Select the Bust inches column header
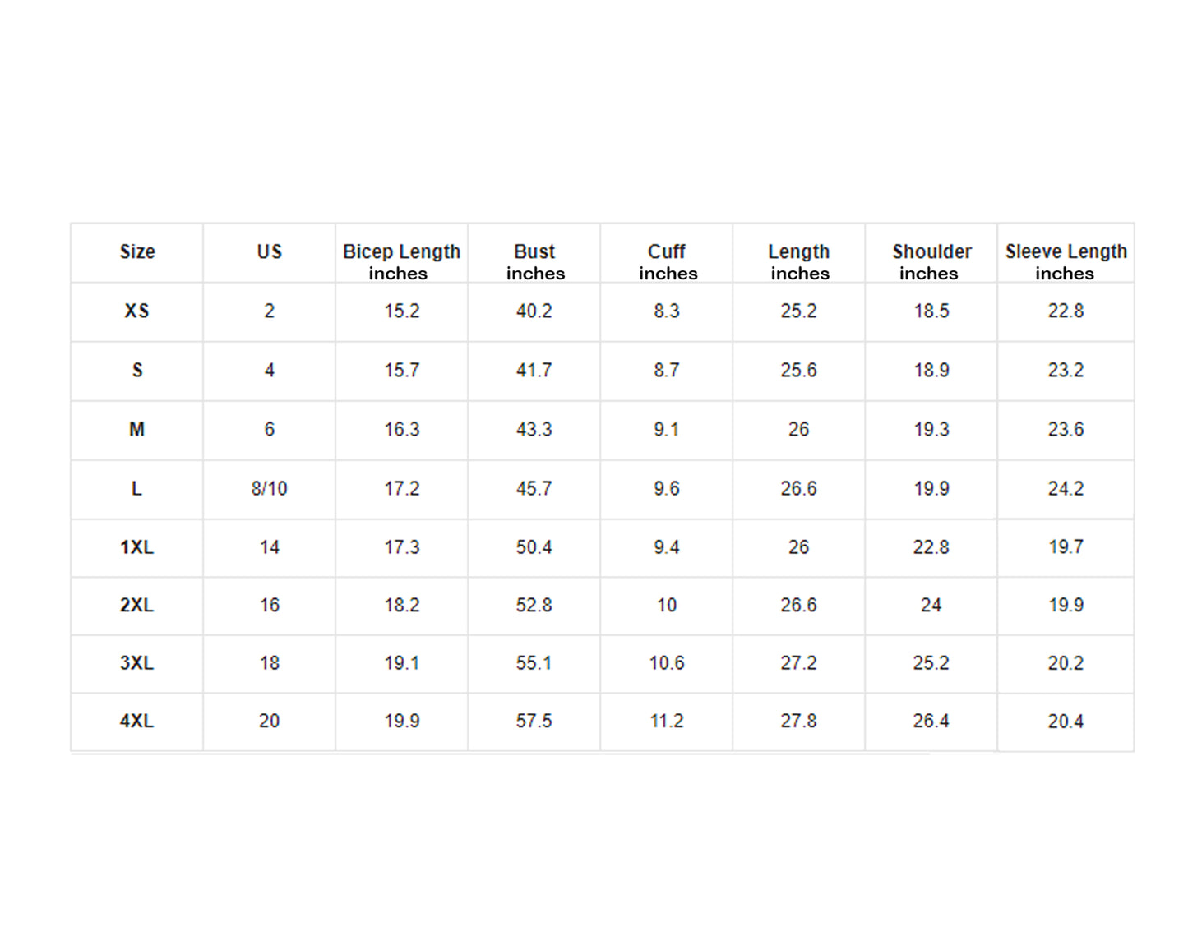The image size is (1188, 950). click(x=534, y=261)
